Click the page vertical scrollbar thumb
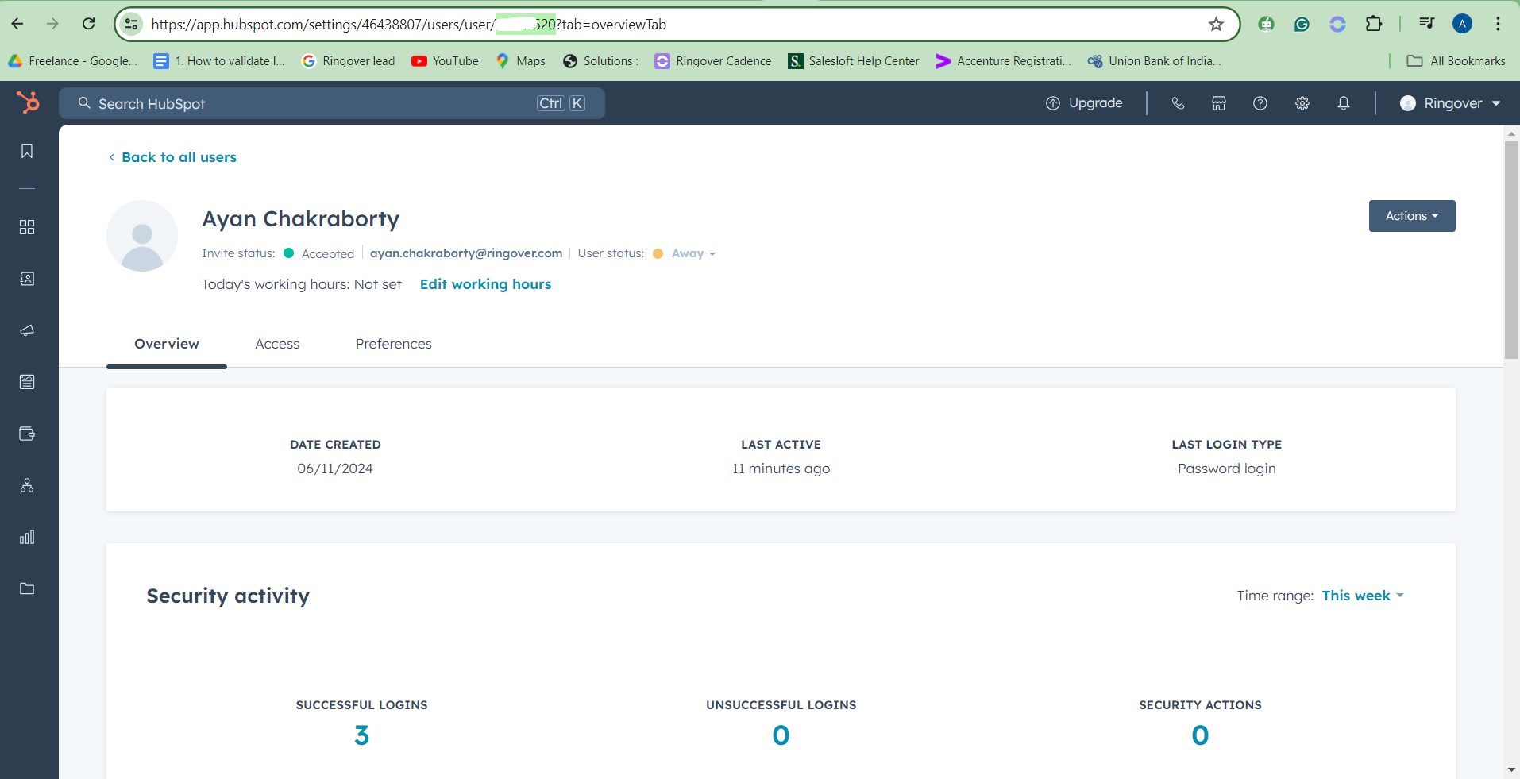 point(1511,250)
